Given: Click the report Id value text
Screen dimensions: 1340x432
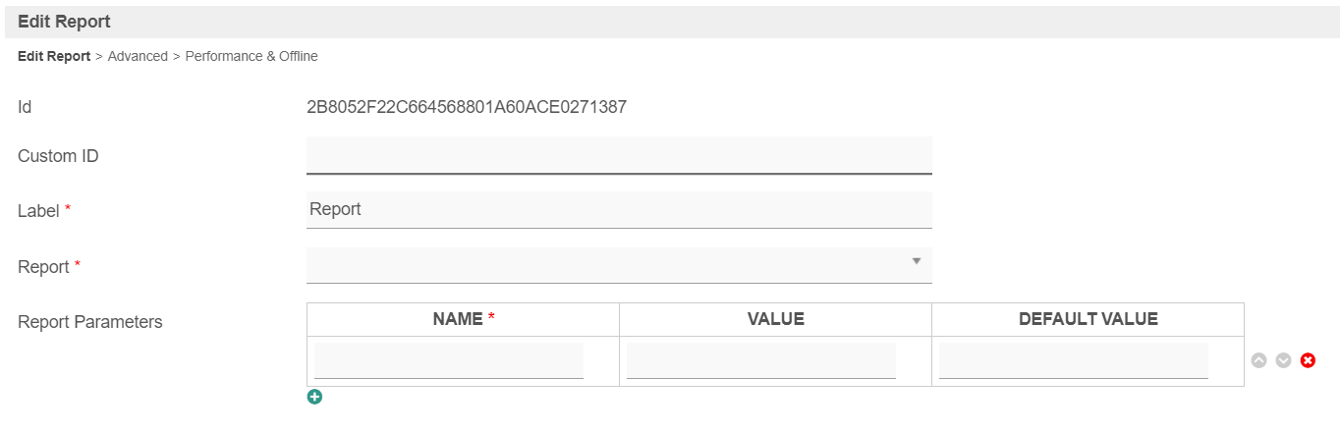Looking at the screenshot, I should pyautogui.click(x=467, y=107).
